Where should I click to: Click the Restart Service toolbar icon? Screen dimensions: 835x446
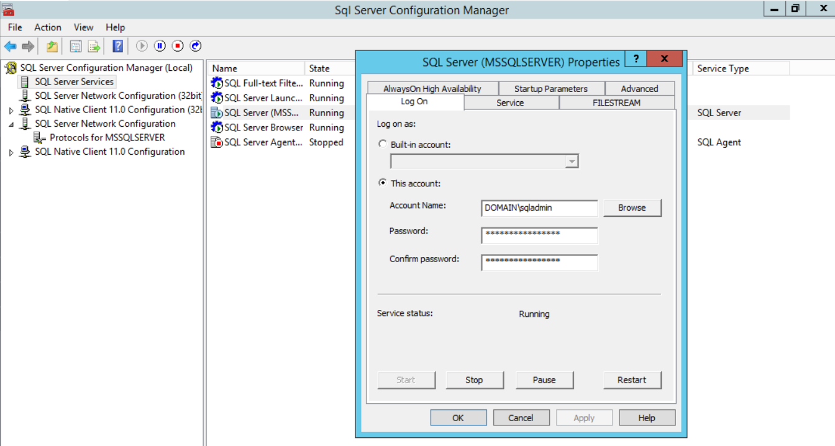pos(196,46)
